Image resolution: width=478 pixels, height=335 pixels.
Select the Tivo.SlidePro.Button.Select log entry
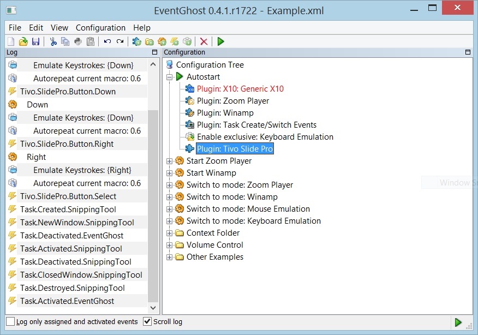tap(68, 196)
